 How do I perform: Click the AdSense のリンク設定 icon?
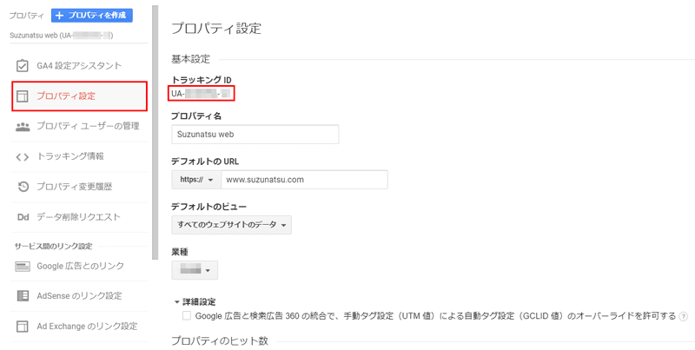tap(23, 296)
